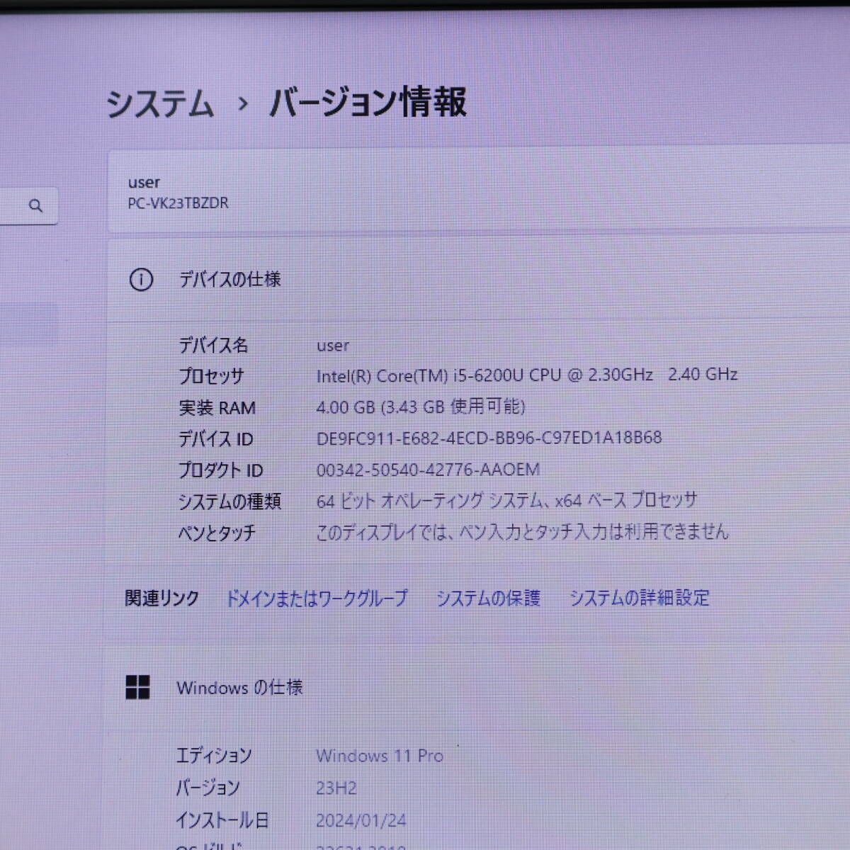Click the インストール日 label

pos(222,821)
